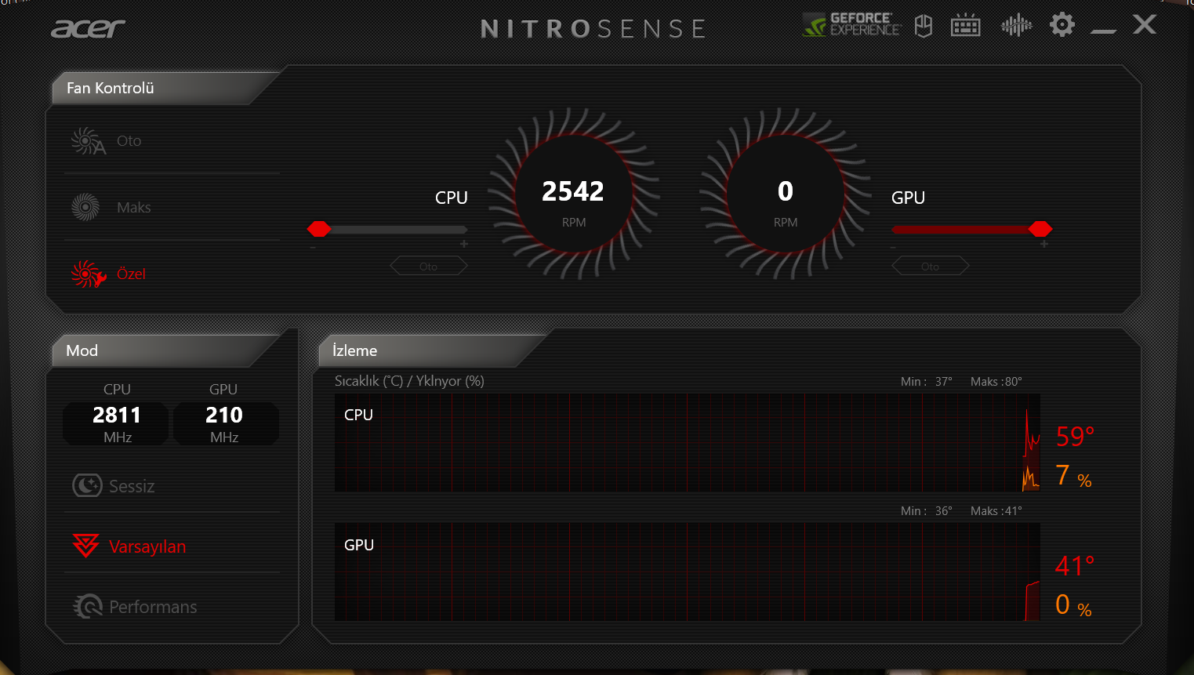Click the GPU fan speed slider handle
The height and width of the screenshot is (675, 1194).
pyautogui.click(x=1040, y=229)
